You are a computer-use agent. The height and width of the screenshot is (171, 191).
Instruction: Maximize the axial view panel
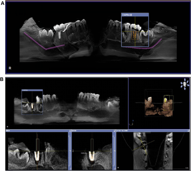[x=189, y=131]
